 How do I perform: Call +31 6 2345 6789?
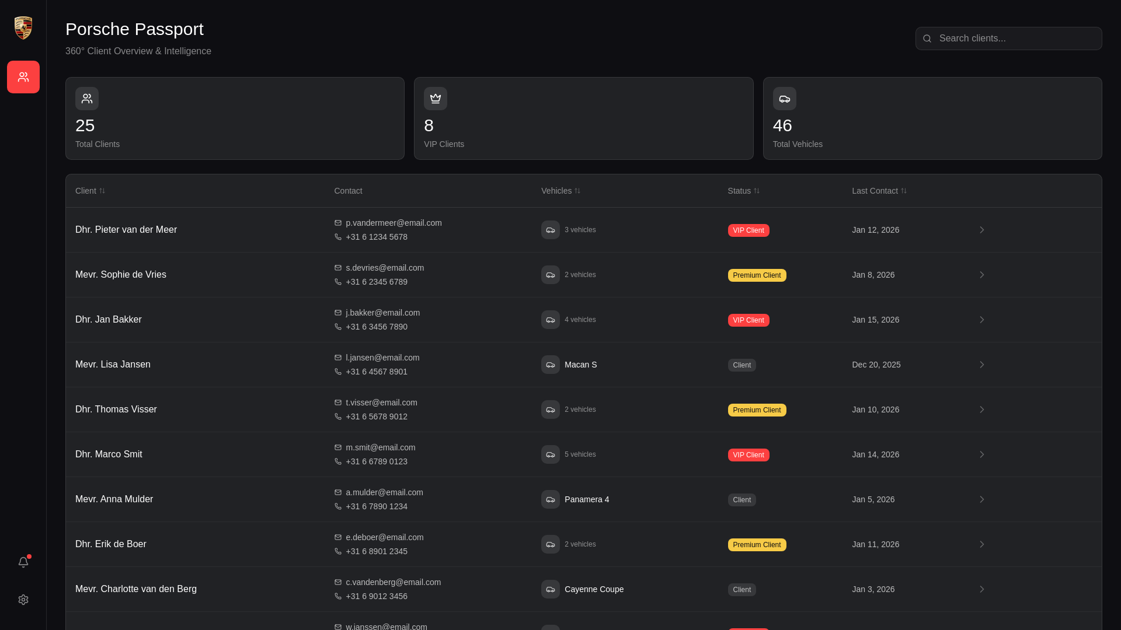[377, 282]
